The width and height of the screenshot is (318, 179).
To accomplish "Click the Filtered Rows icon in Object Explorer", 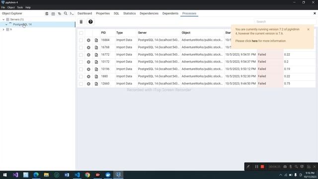I will [x=60, y=13].
